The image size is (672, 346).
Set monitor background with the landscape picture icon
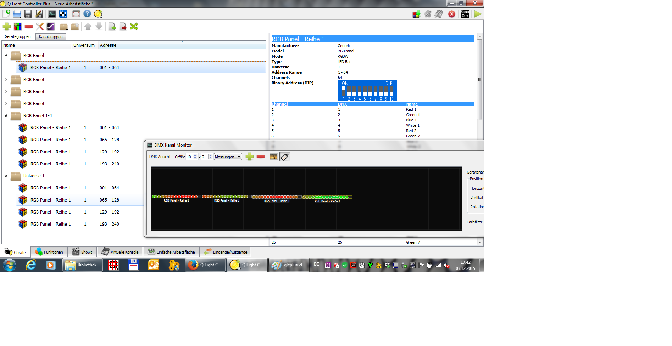274,157
